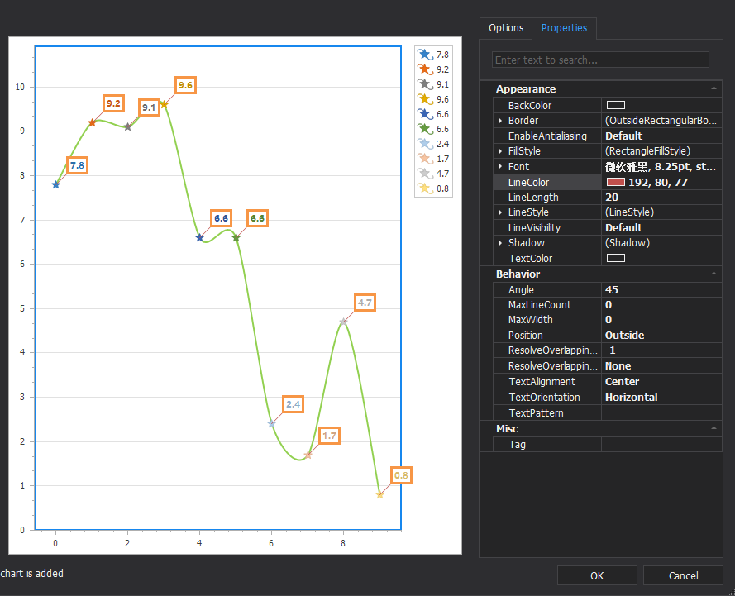The height and width of the screenshot is (596, 735).
Task: Click the light blue star legend marker for 2.4
Action: [x=425, y=144]
